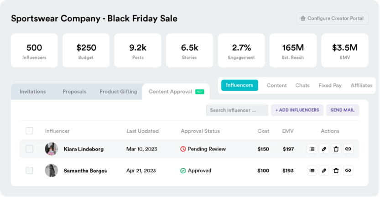This screenshot has height=197, width=380.
Task: Edit Samantha Borges's entry with pencil icon
Action: tap(324, 171)
